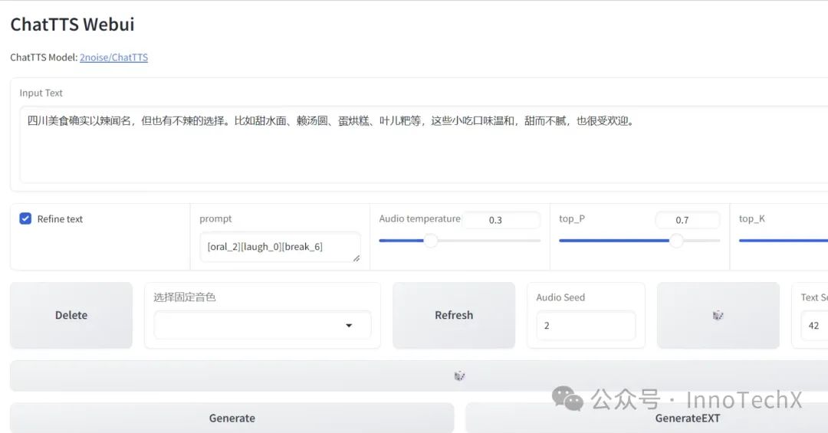Click the Refresh button

pos(454,315)
